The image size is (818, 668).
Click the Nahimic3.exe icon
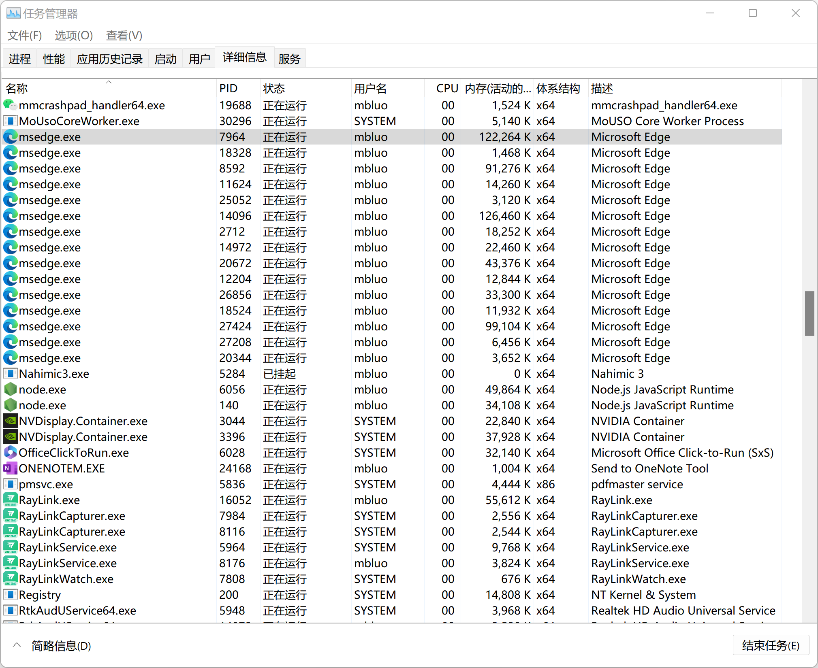pos(10,374)
